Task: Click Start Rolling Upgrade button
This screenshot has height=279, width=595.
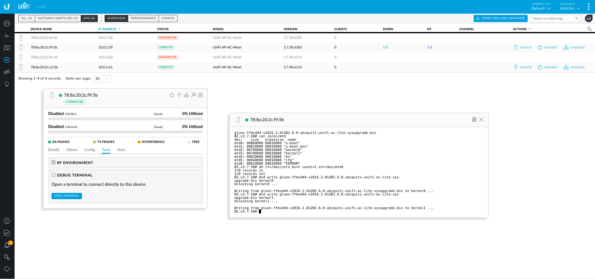Action: click(x=500, y=18)
